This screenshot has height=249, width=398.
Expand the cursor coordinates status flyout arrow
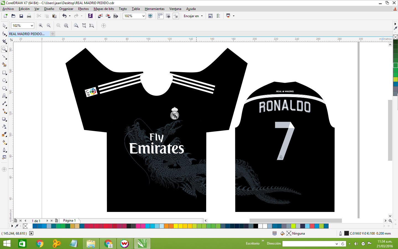[x=31, y=233]
